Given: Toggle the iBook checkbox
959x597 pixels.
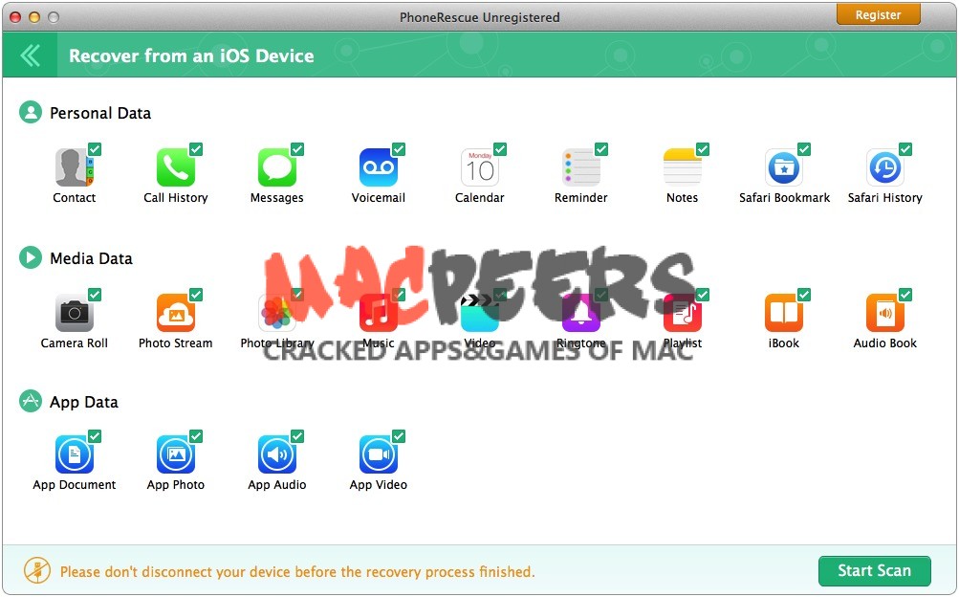Looking at the screenshot, I should click(x=804, y=295).
